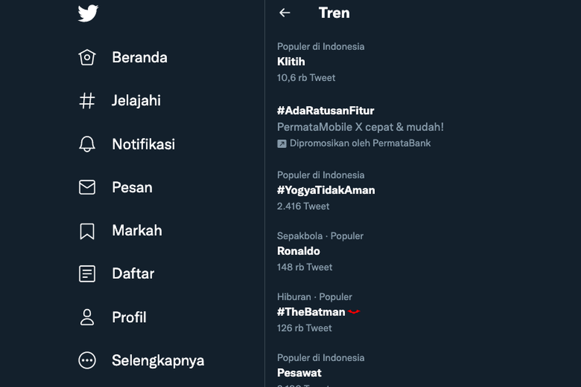Click the Twitter bird logo
581x387 pixels.
click(88, 13)
